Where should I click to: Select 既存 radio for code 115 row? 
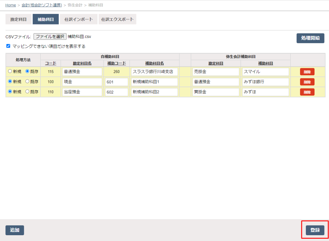pyautogui.click(x=27, y=71)
